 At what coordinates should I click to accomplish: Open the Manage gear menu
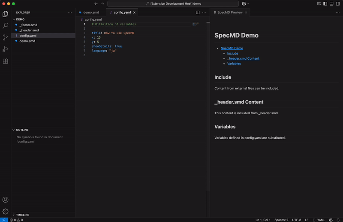[x=5, y=211]
